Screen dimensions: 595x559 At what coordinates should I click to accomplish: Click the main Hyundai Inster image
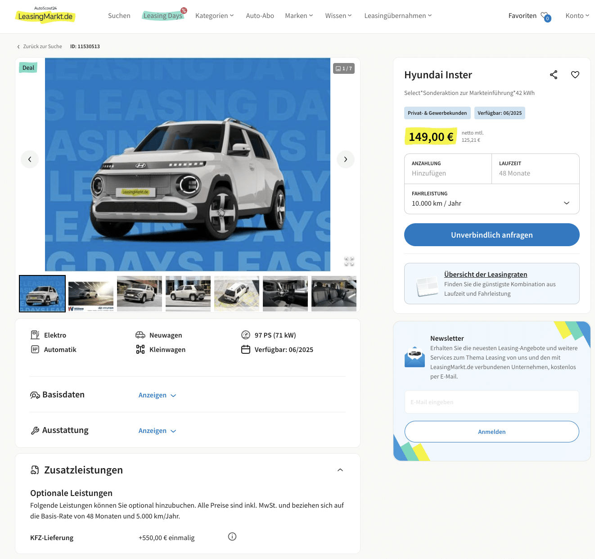click(x=188, y=164)
